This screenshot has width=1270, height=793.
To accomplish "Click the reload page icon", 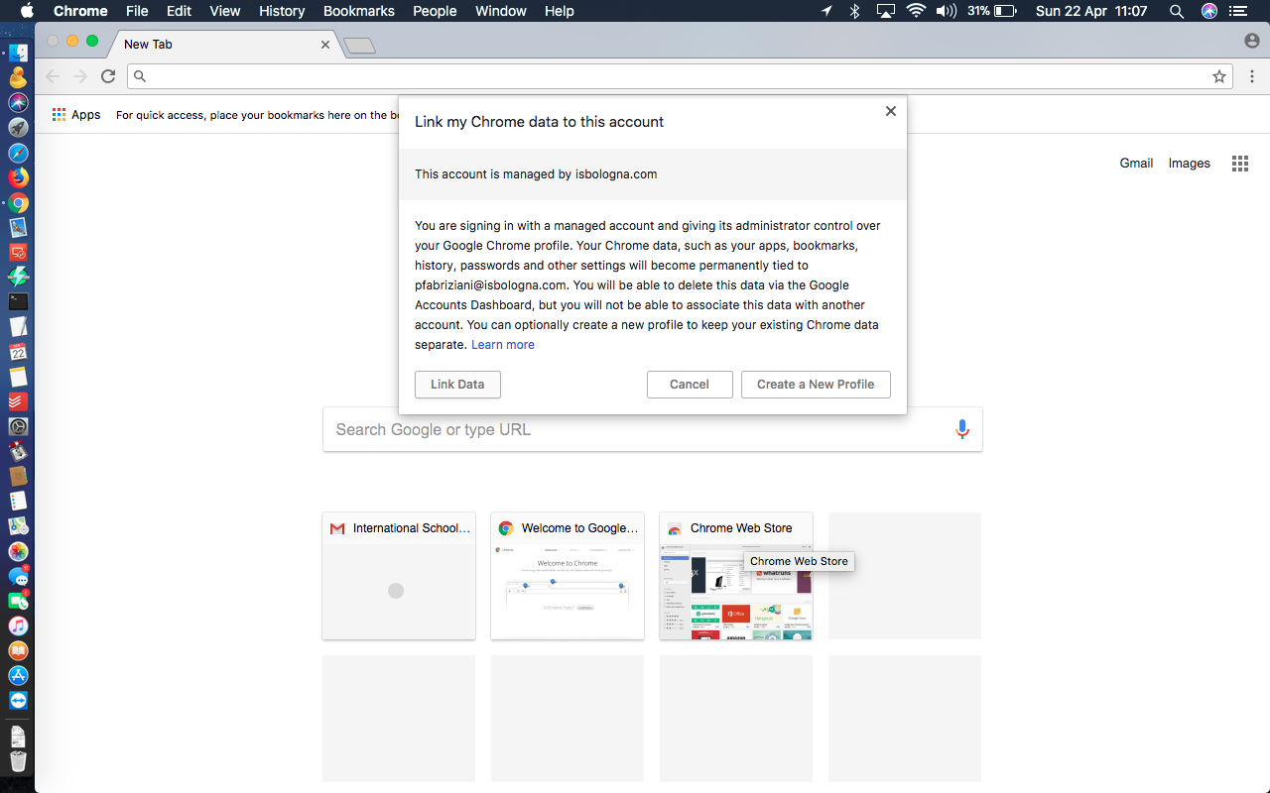I will point(108,76).
